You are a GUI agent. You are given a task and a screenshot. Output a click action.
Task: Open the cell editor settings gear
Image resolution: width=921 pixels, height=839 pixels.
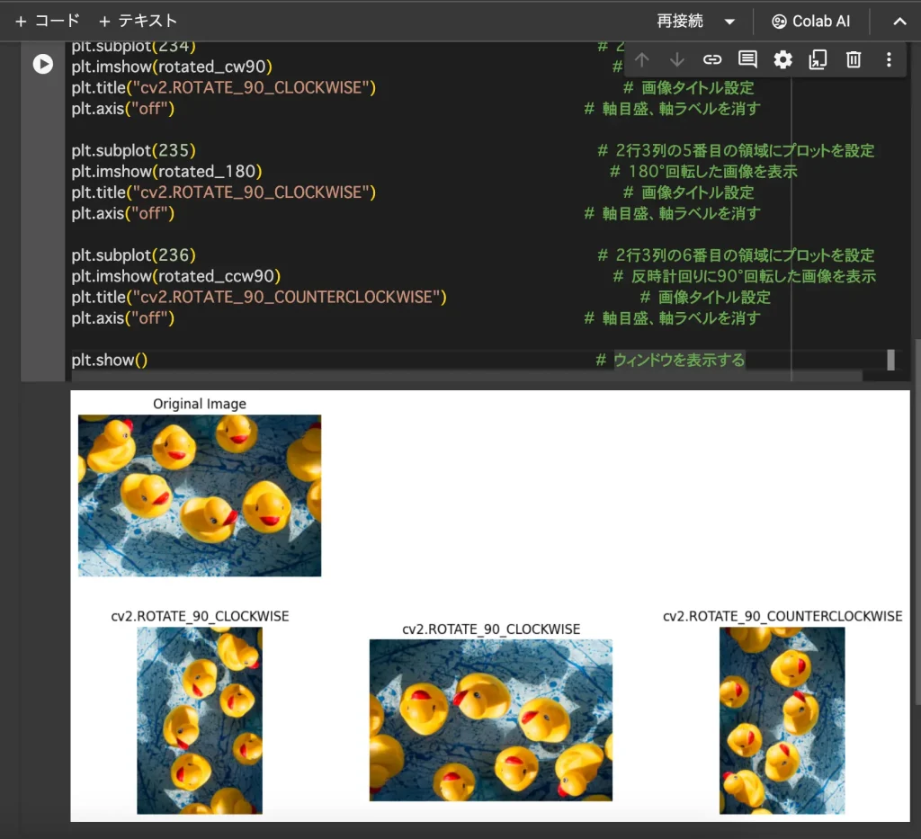pos(782,60)
